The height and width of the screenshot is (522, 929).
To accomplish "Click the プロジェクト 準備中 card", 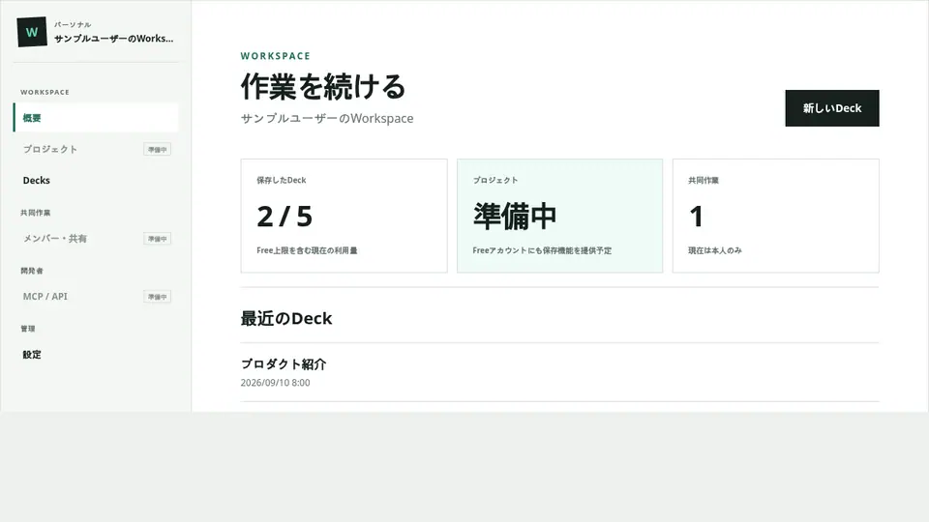I will point(559,216).
